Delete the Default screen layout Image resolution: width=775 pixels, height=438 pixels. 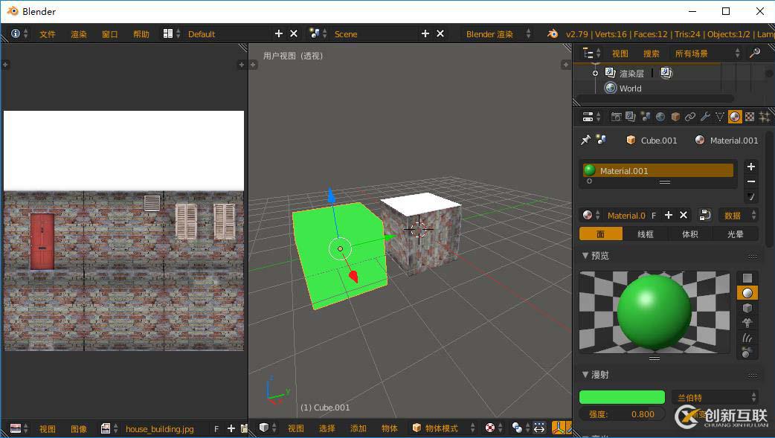point(294,33)
